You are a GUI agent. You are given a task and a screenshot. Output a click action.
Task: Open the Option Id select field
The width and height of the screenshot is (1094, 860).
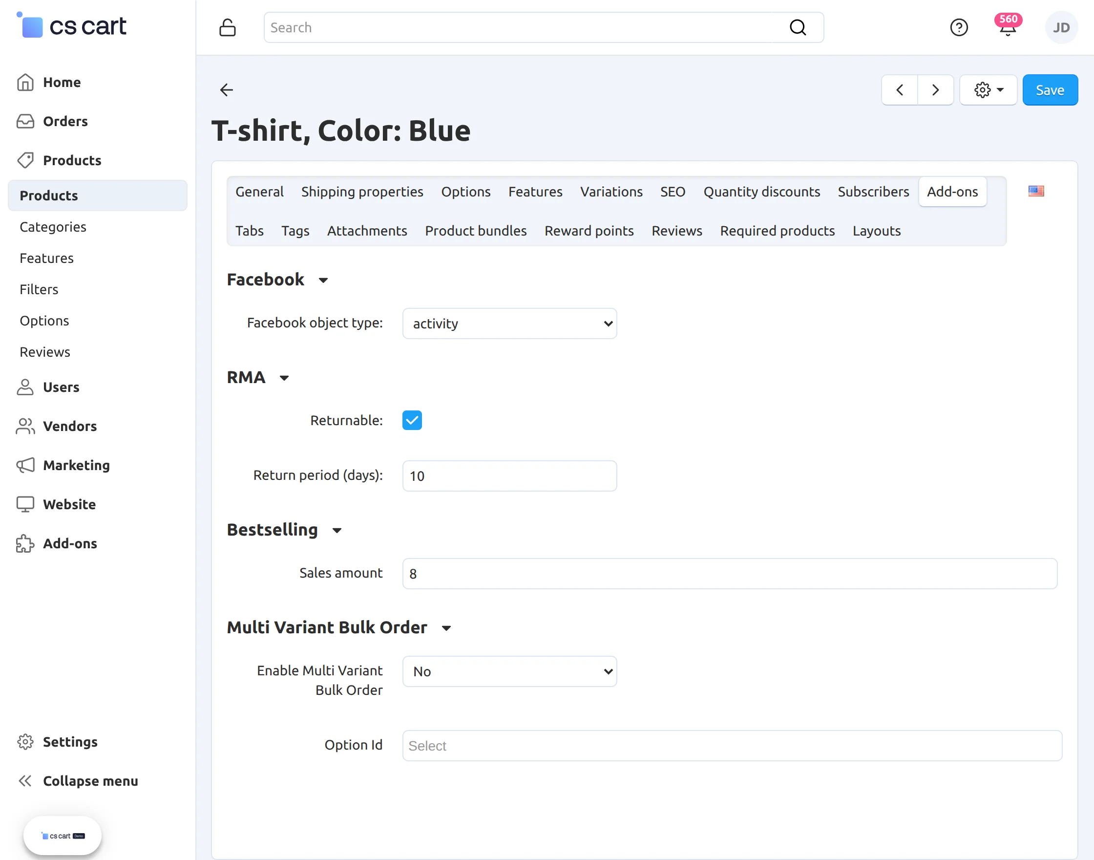pyautogui.click(x=732, y=745)
